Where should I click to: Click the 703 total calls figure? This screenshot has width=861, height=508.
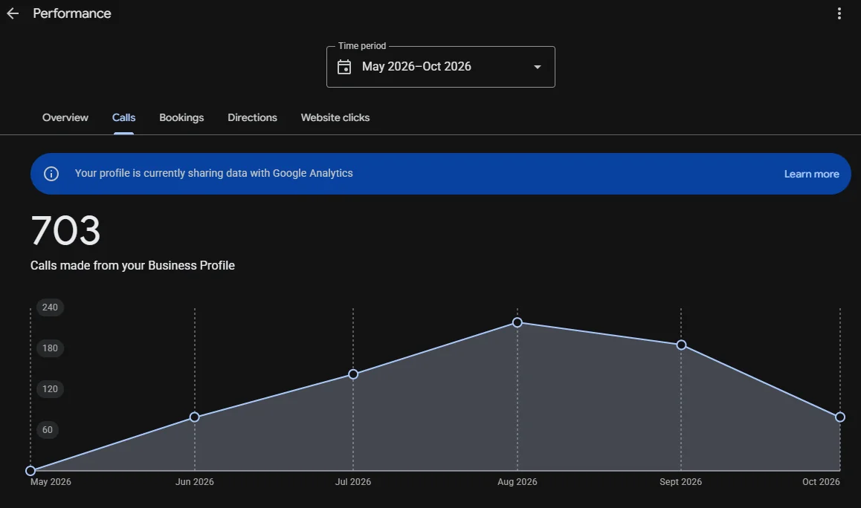tap(65, 230)
